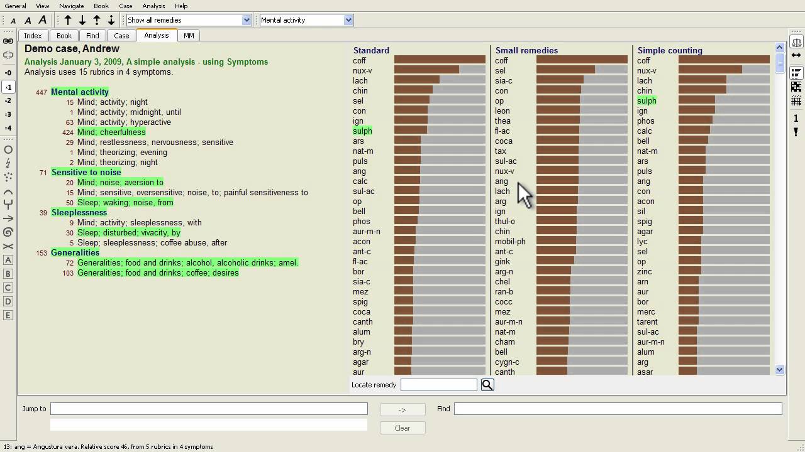Click the Small remedies column header
The image size is (805, 452).
point(526,50)
